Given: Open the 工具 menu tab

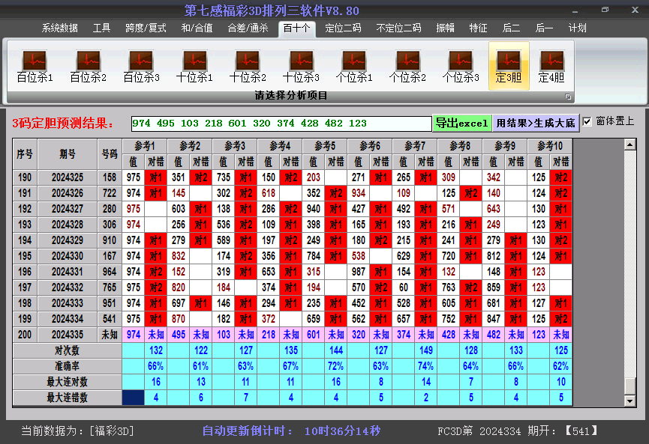Looking at the screenshot, I should [x=101, y=28].
